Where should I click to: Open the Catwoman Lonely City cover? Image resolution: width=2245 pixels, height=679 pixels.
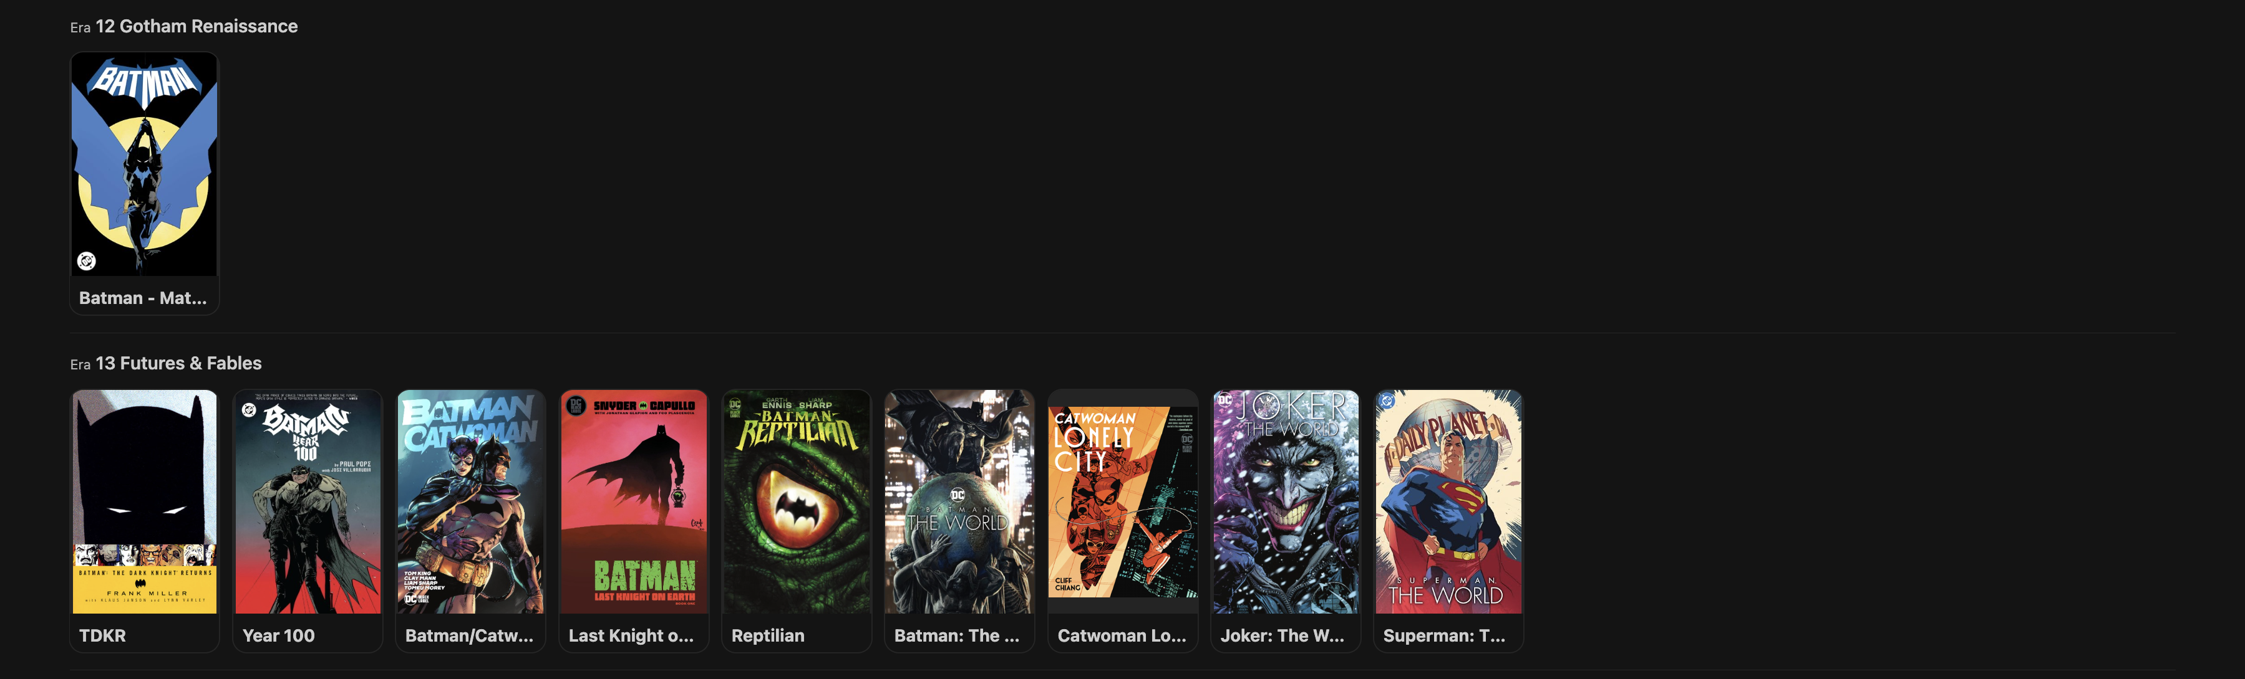click(x=1123, y=501)
